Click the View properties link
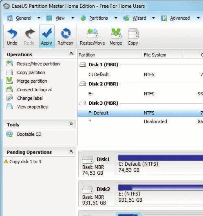203x216 pixels. click(32, 107)
